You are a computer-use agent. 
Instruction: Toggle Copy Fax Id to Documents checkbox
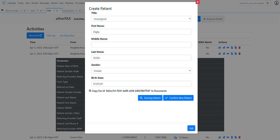point(90,91)
